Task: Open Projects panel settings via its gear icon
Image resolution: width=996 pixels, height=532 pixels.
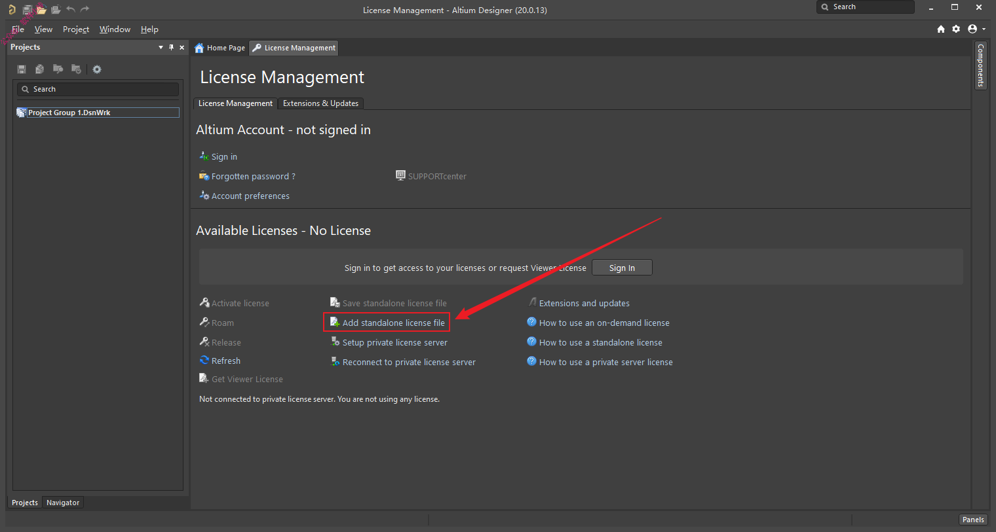Action: tap(97, 69)
